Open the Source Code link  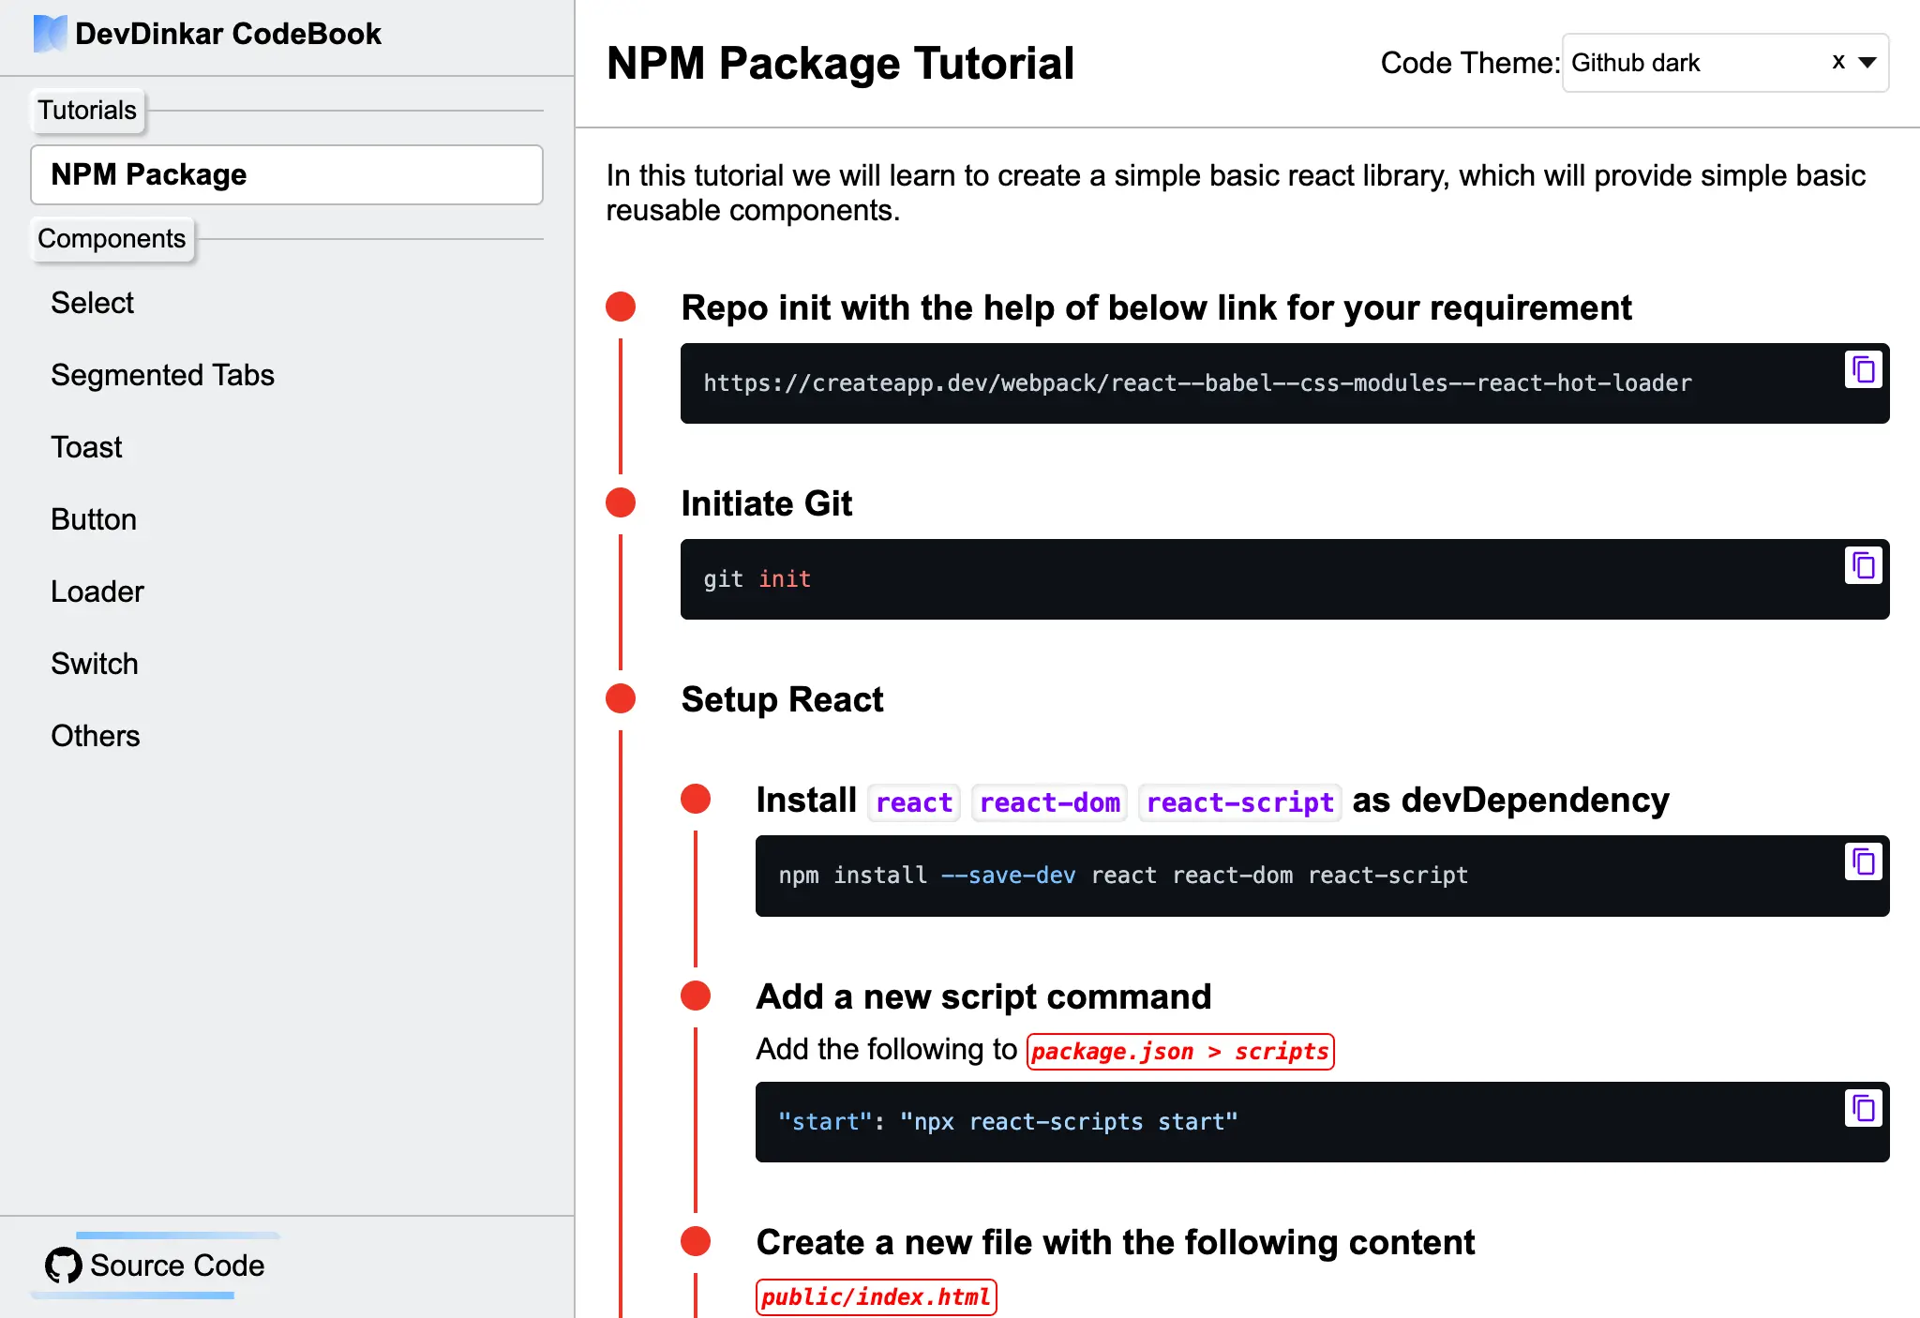(x=176, y=1266)
